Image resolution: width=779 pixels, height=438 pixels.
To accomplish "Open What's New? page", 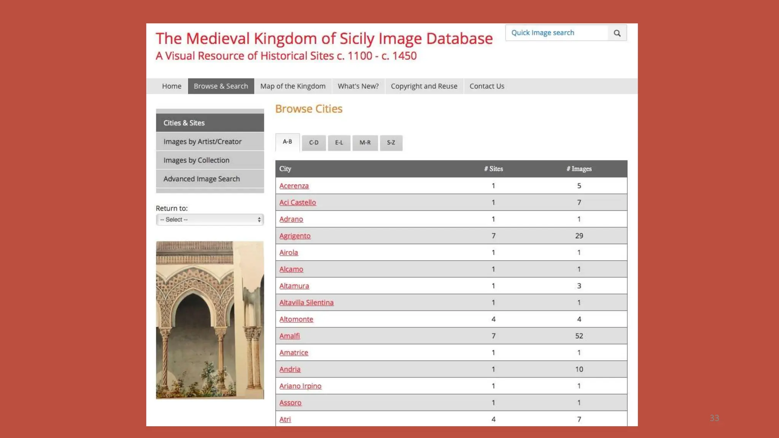I will click(358, 86).
